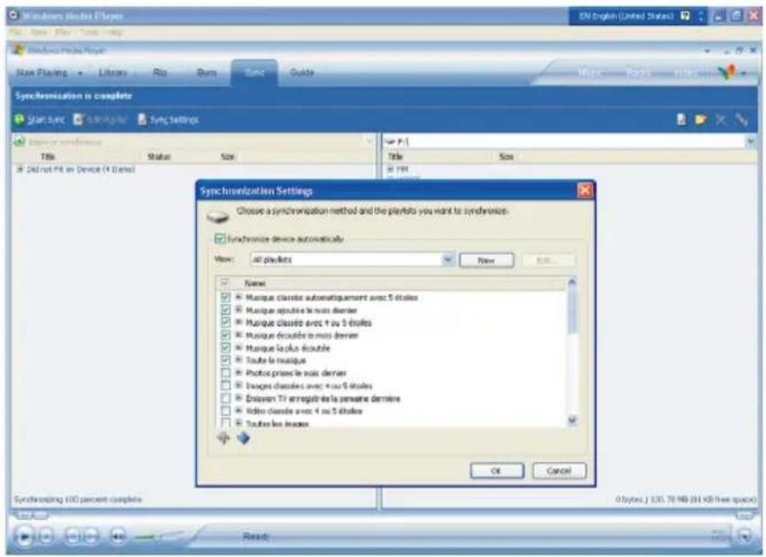This screenshot has height=557, width=766.
Task: Check the Émission TV playlist checkbox
Action: 225,398
